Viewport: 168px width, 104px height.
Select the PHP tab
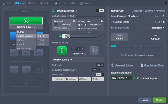coord(20,3)
